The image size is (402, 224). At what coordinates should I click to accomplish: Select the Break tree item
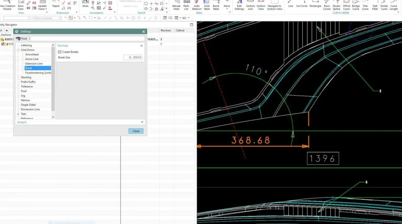point(38,68)
